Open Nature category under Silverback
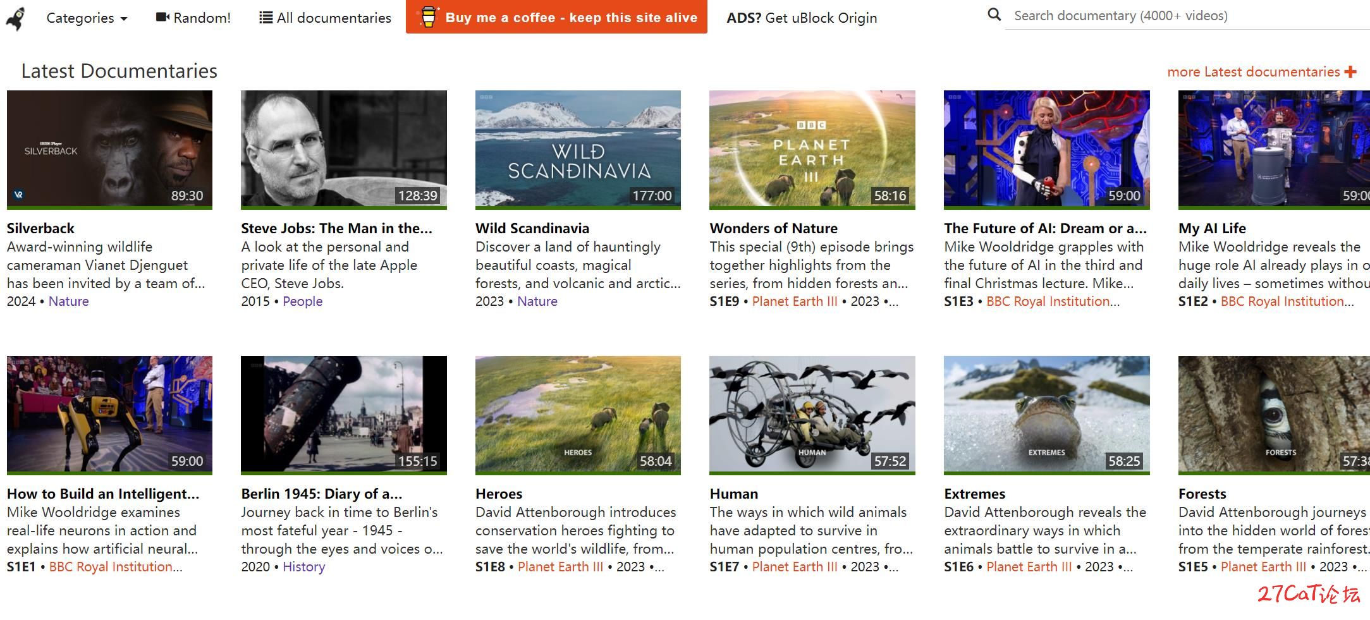Viewport: 1370px width, 620px height. click(x=69, y=301)
